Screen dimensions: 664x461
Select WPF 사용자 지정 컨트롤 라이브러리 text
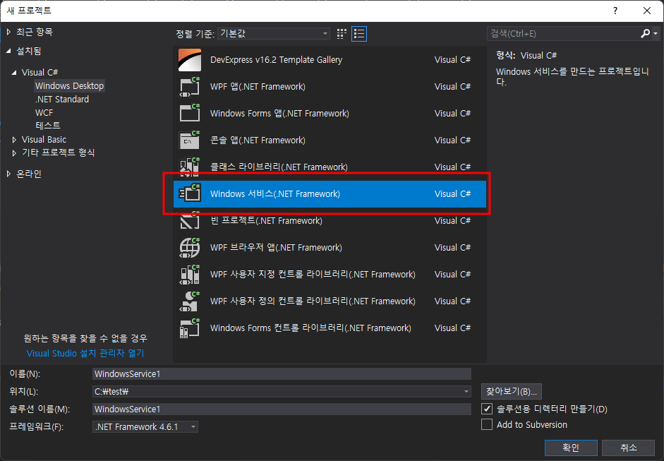(x=313, y=274)
